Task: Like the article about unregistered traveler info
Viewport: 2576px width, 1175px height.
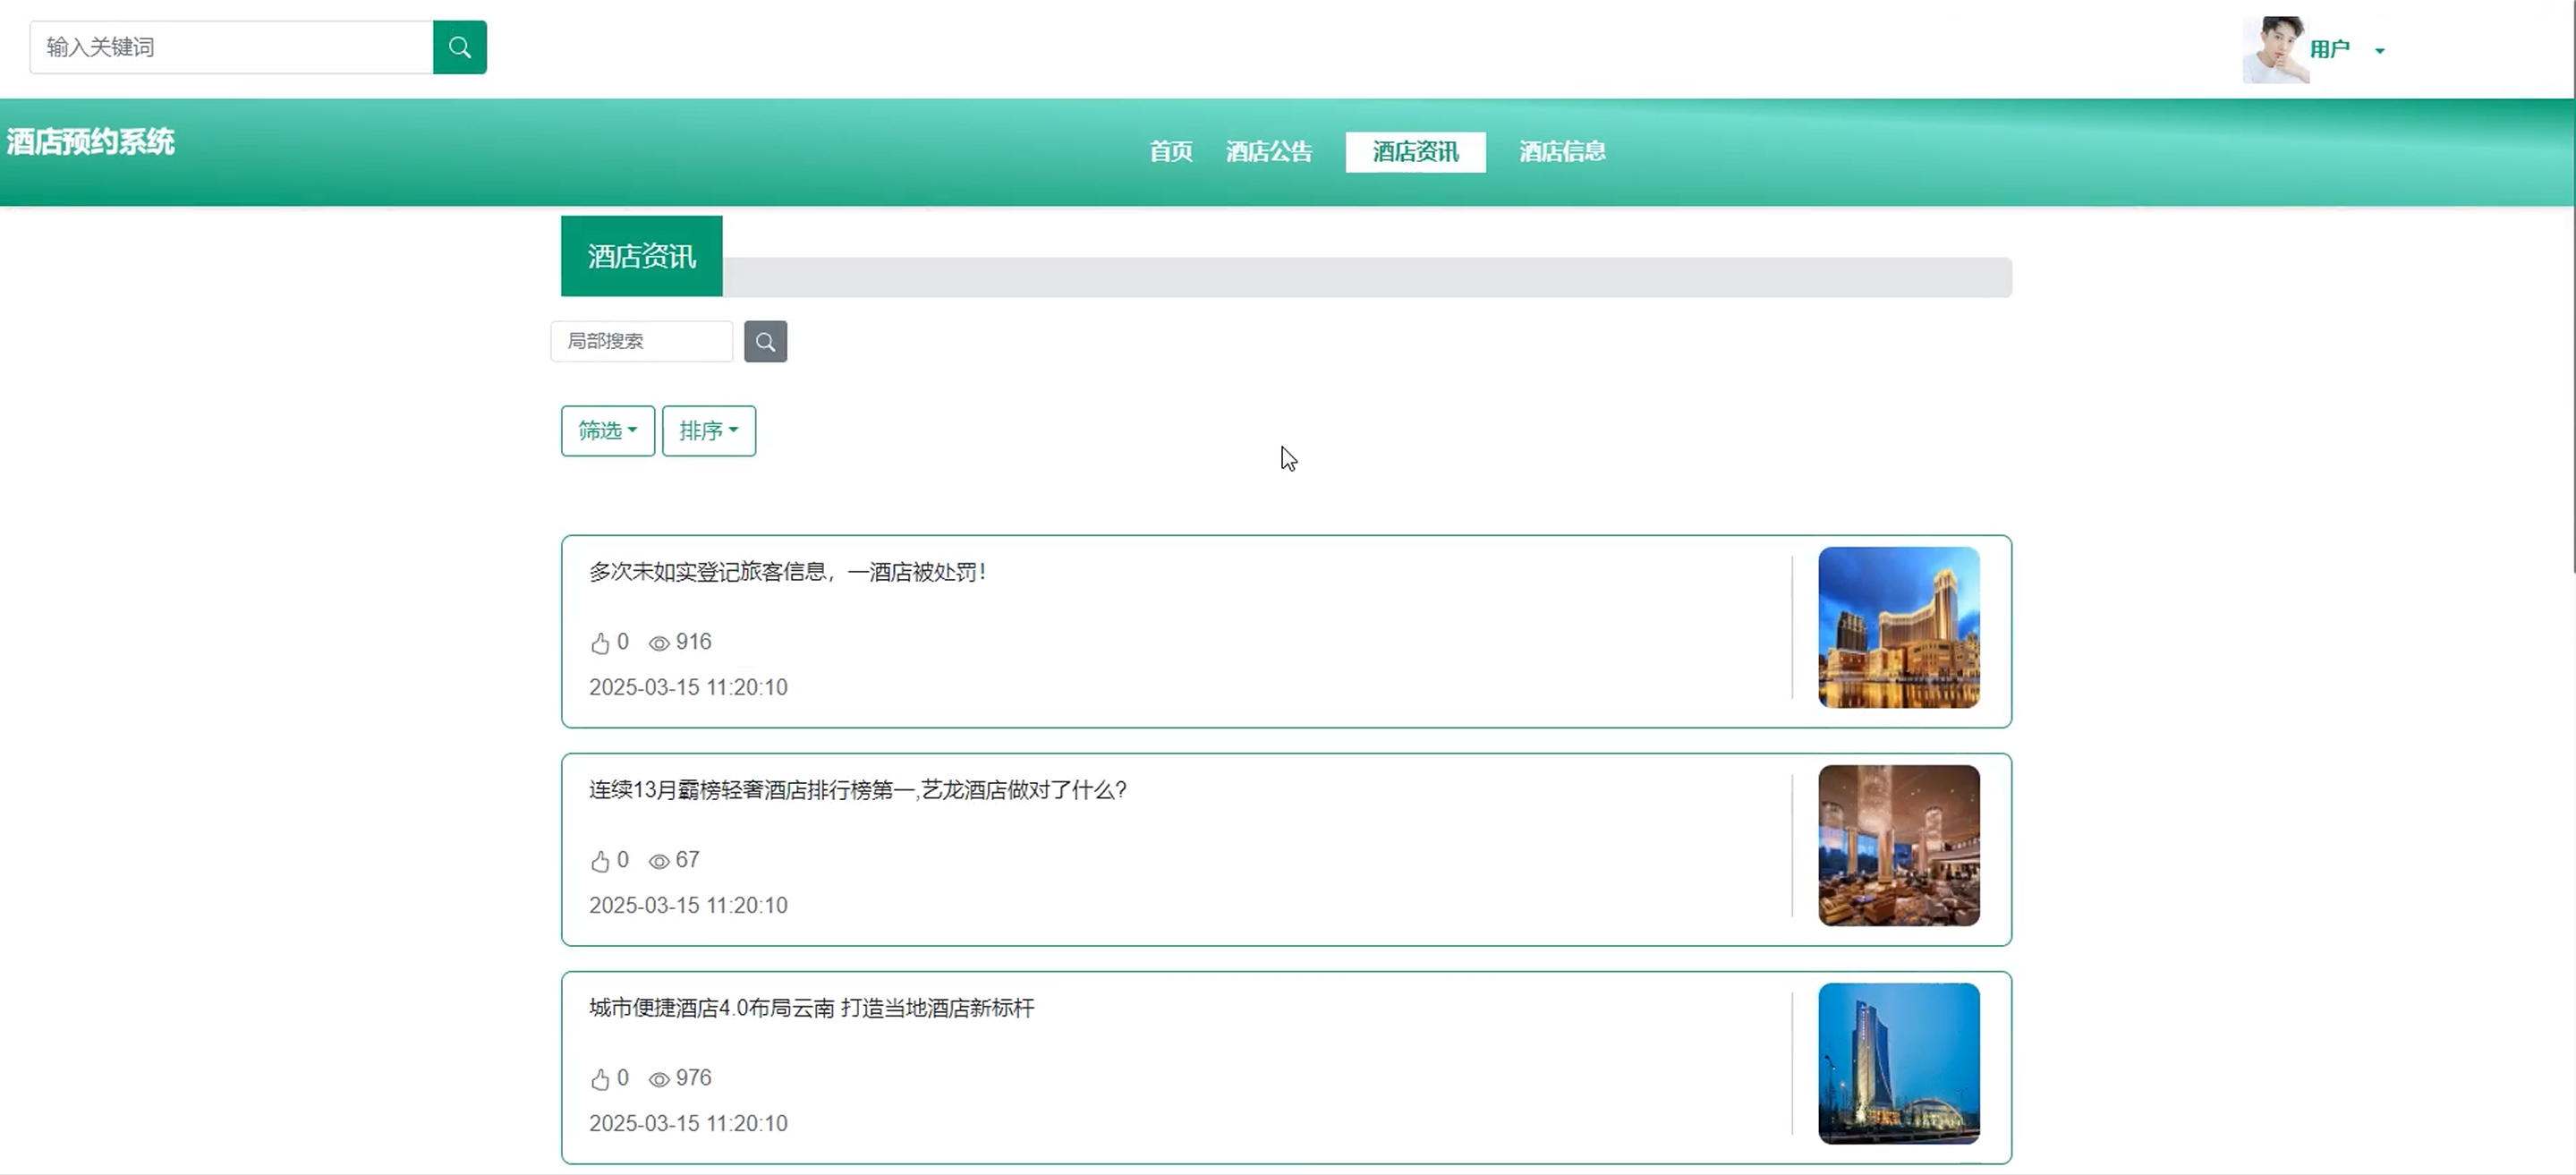Action: pos(600,643)
